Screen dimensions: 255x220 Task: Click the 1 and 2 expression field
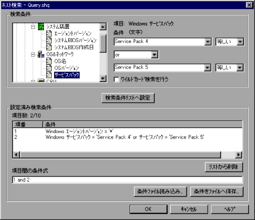127,180
